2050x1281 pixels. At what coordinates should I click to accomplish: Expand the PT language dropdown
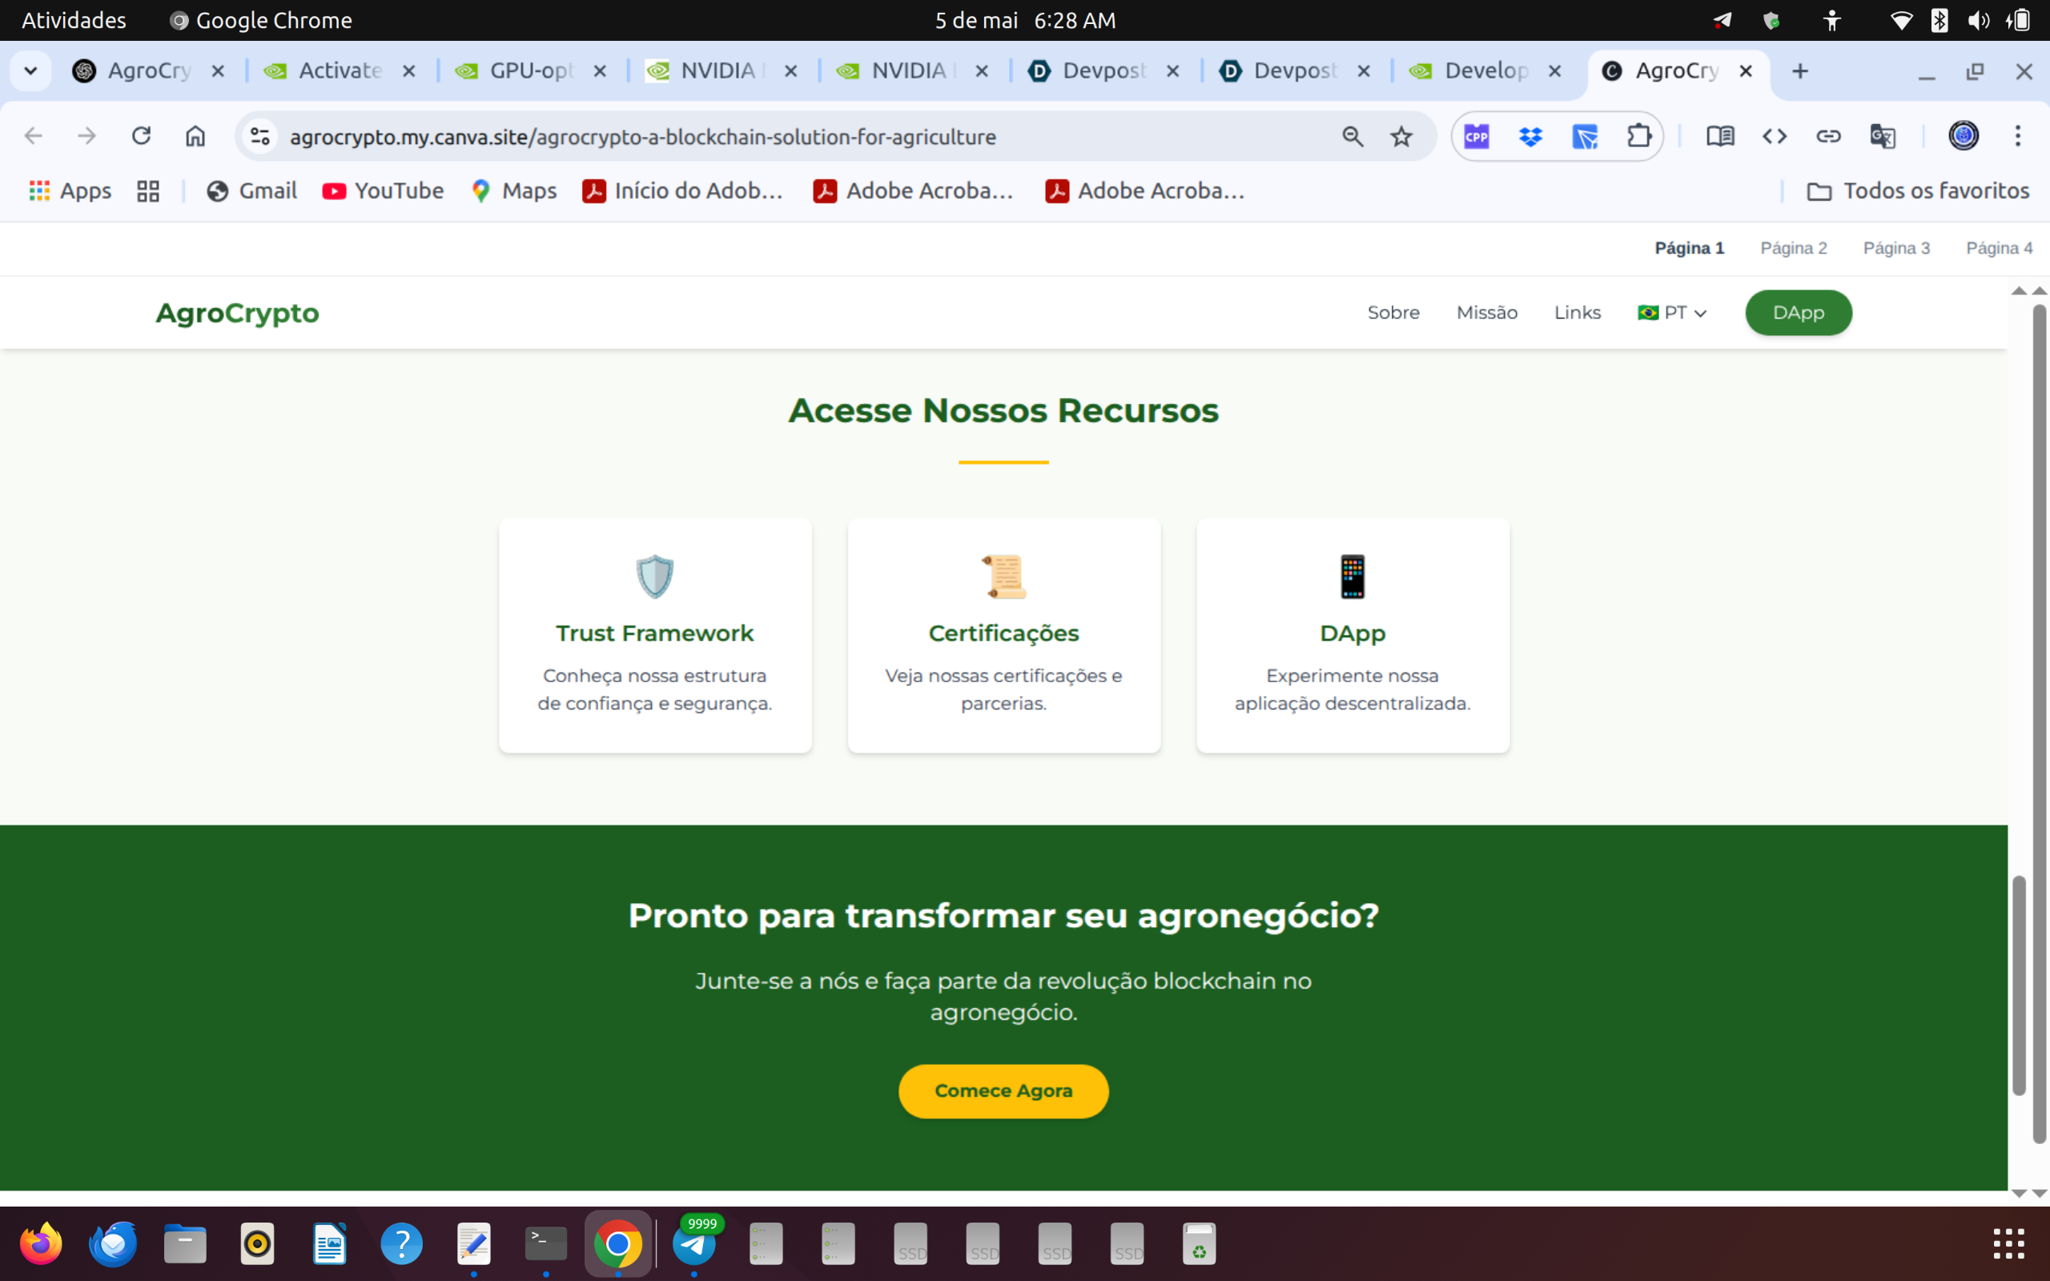coord(1672,312)
